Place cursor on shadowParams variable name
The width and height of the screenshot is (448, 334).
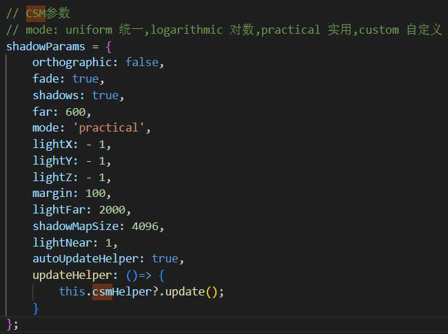point(45,47)
